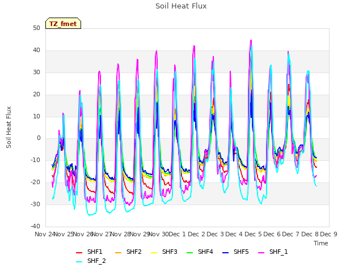This screenshot has height=272, width=363.
Task: Click the Dec 6 x-axis date label
Action: (x=272, y=234)
